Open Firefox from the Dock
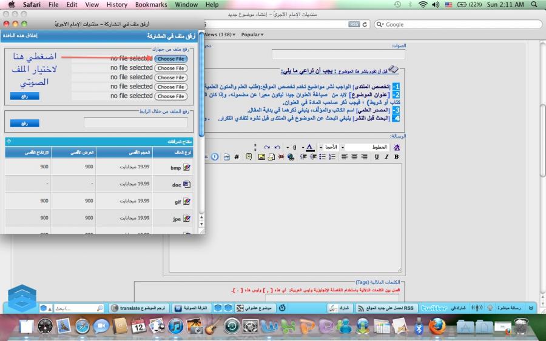The width and height of the screenshot is (546, 341). point(437,326)
